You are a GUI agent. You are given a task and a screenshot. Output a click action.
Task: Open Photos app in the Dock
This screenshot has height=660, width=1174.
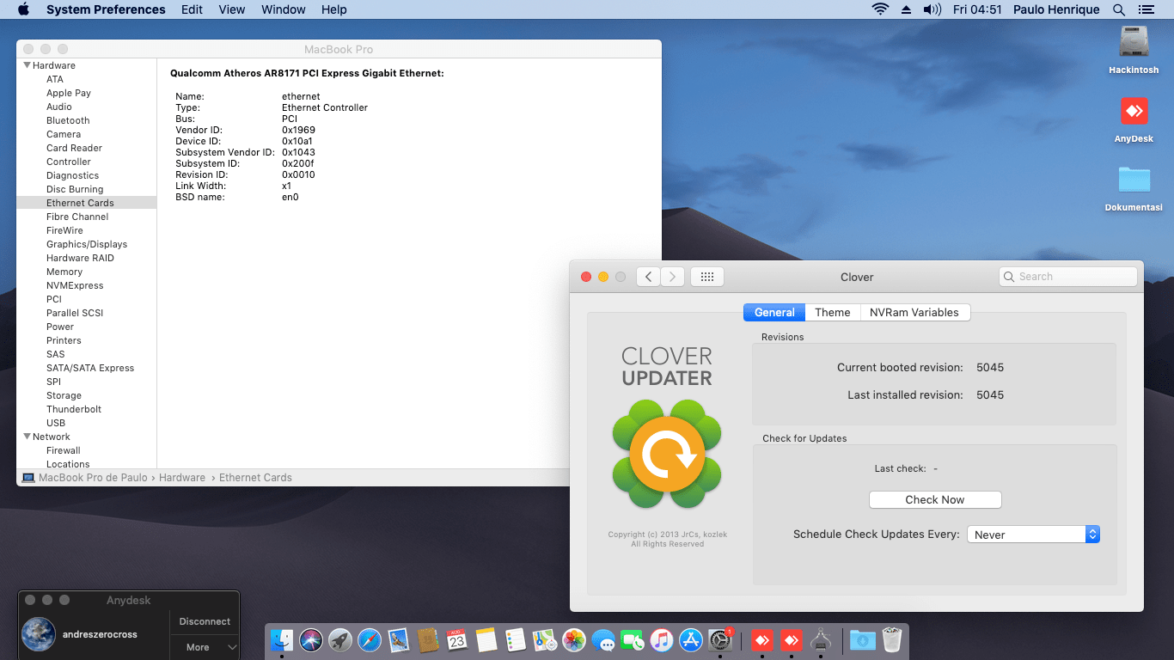574,639
